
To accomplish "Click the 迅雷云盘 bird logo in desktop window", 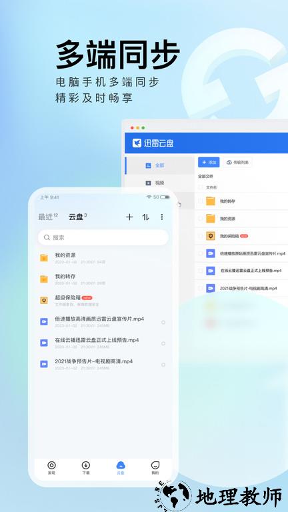I will click(x=137, y=143).
